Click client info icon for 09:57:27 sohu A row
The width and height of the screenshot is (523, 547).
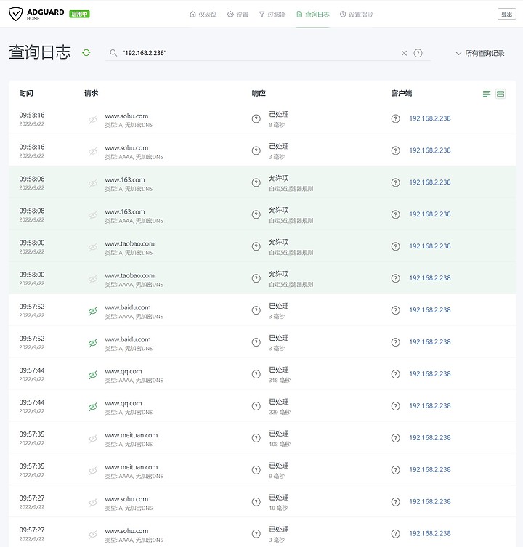pos(395,502)
